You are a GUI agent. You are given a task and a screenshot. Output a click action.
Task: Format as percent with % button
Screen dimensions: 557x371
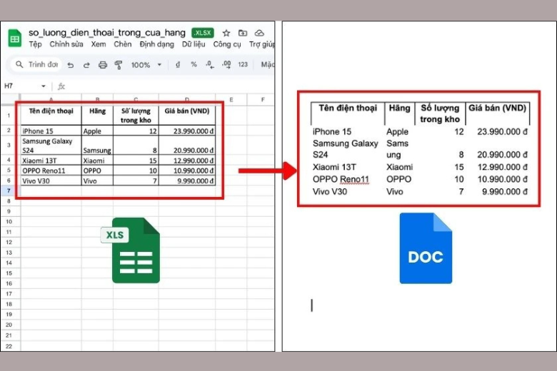pos(194,65)
